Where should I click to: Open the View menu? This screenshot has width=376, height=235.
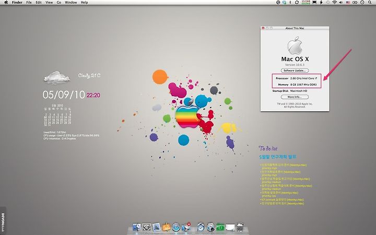49,3
